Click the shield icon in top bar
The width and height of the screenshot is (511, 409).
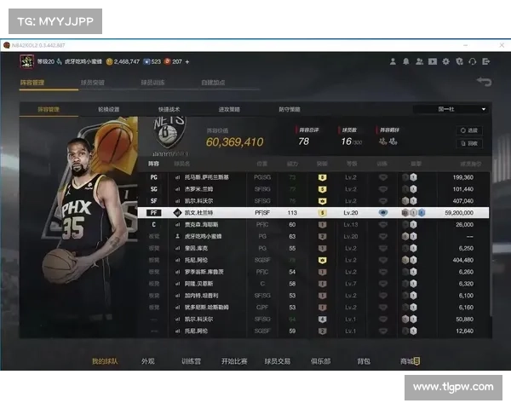460,61
